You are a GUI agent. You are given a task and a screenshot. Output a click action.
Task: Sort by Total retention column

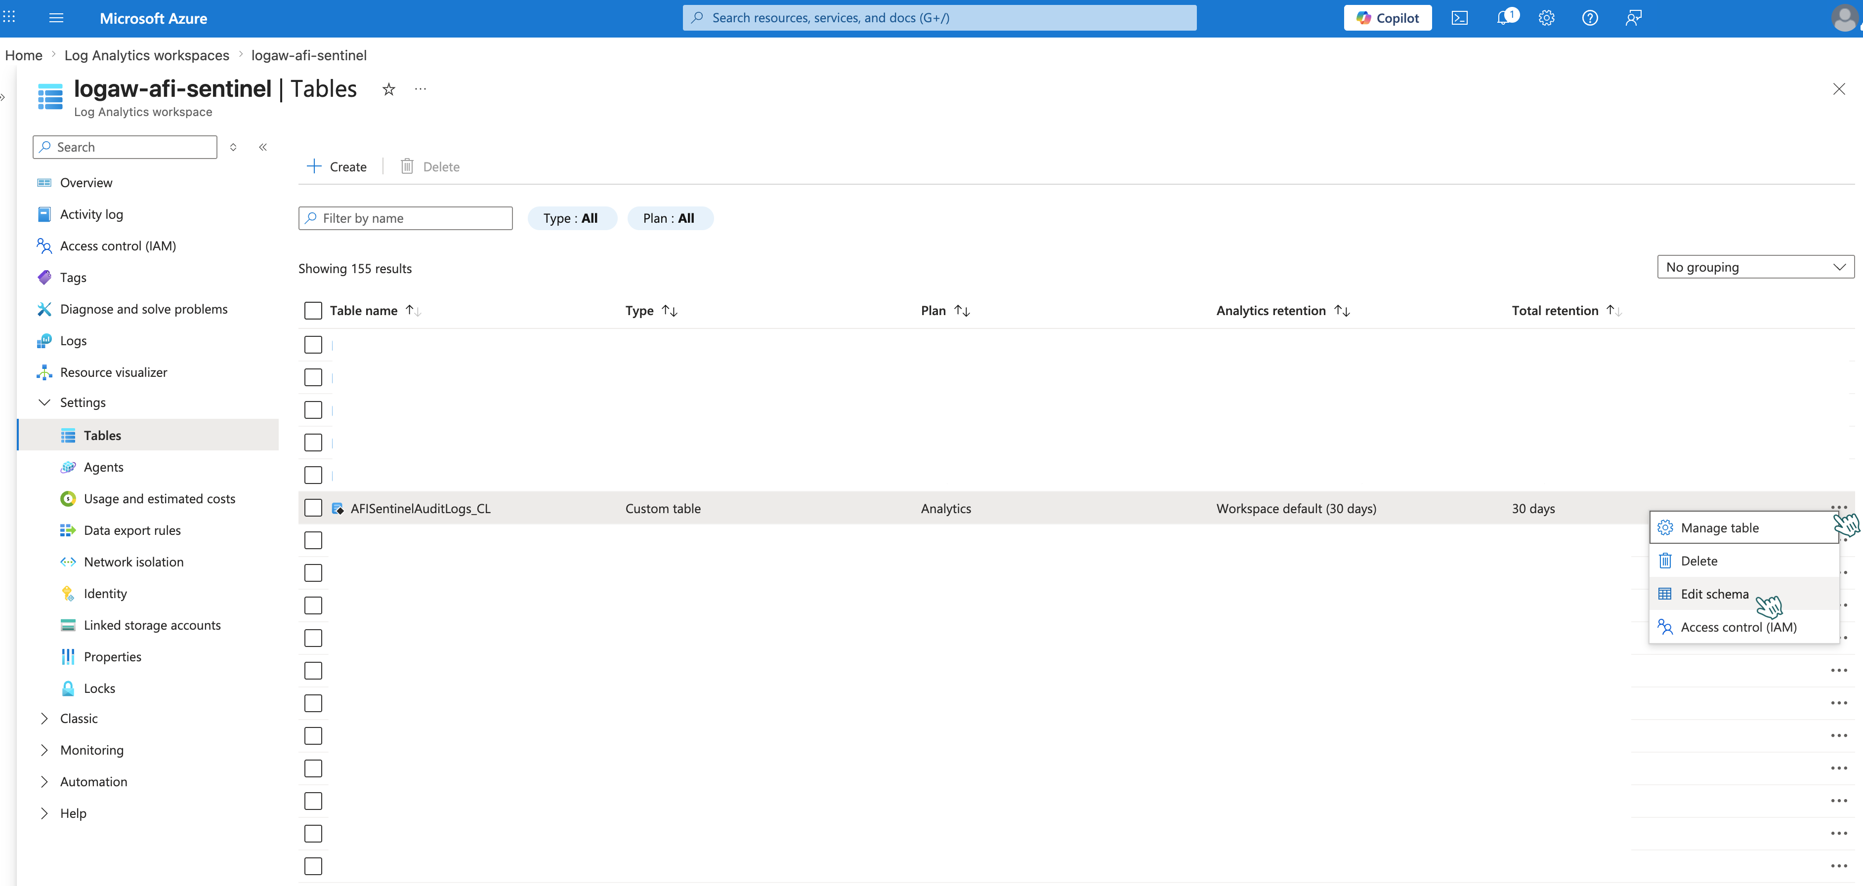(1614, 311)
